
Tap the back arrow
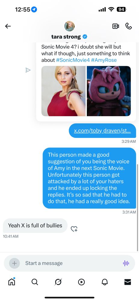click(8, 26)
